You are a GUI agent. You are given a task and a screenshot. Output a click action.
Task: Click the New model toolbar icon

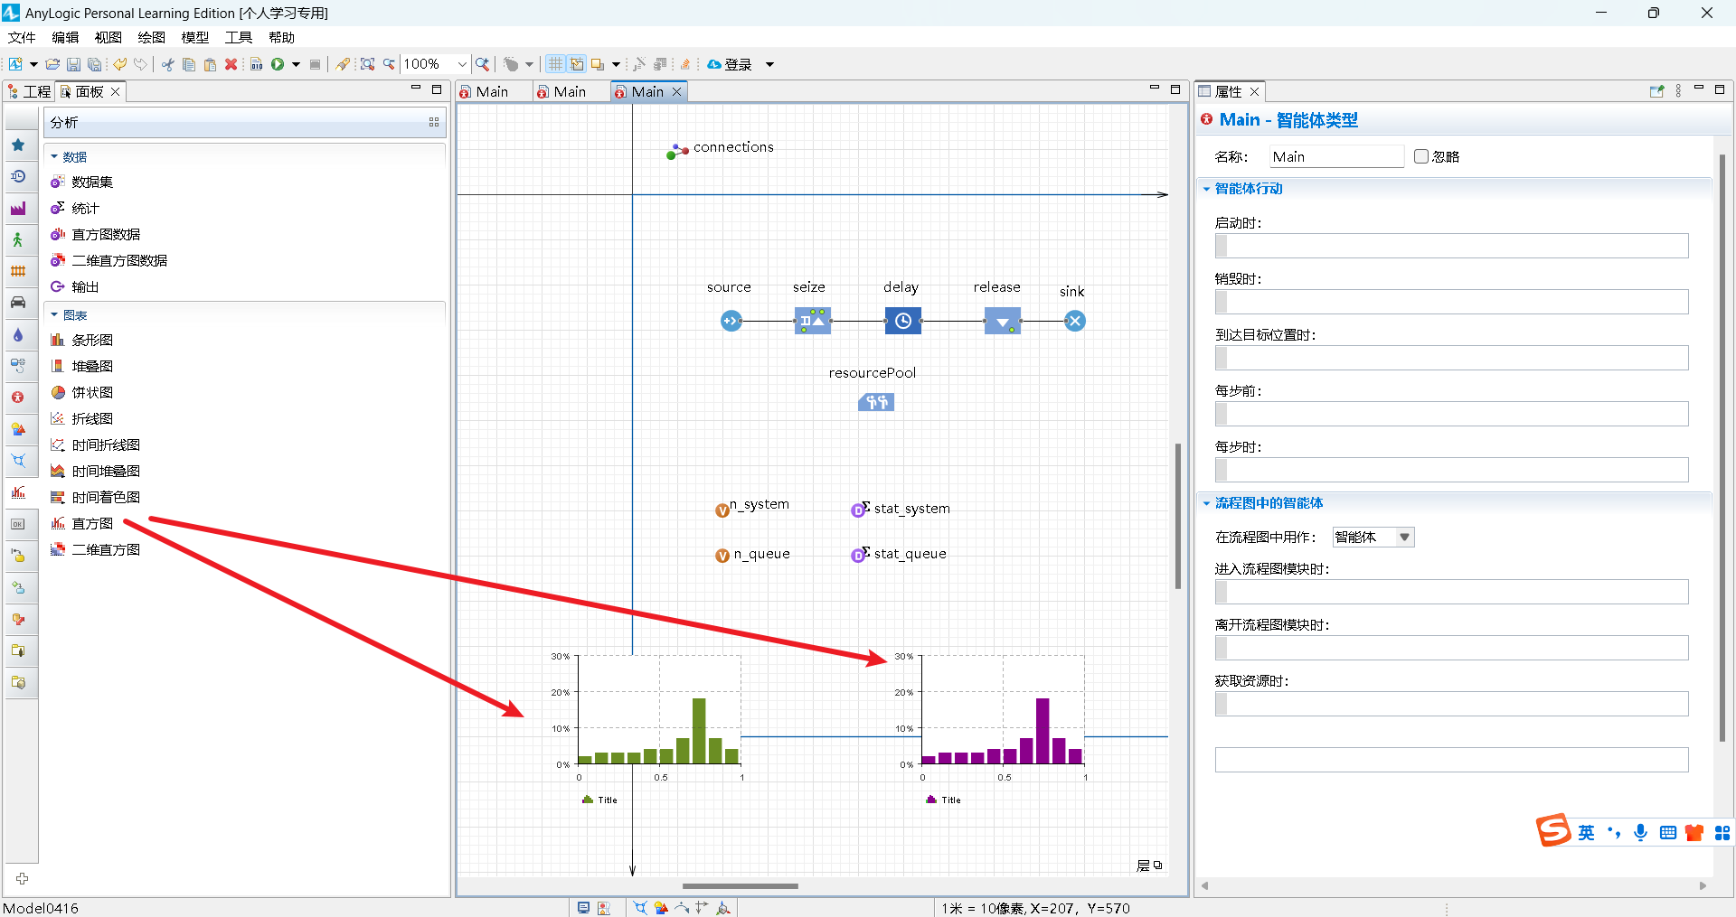[x=15, y=64]
